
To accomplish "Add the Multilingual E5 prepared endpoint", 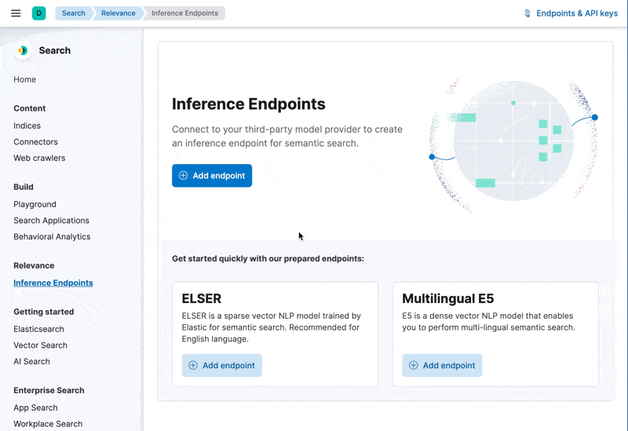I will pos(442,366).
